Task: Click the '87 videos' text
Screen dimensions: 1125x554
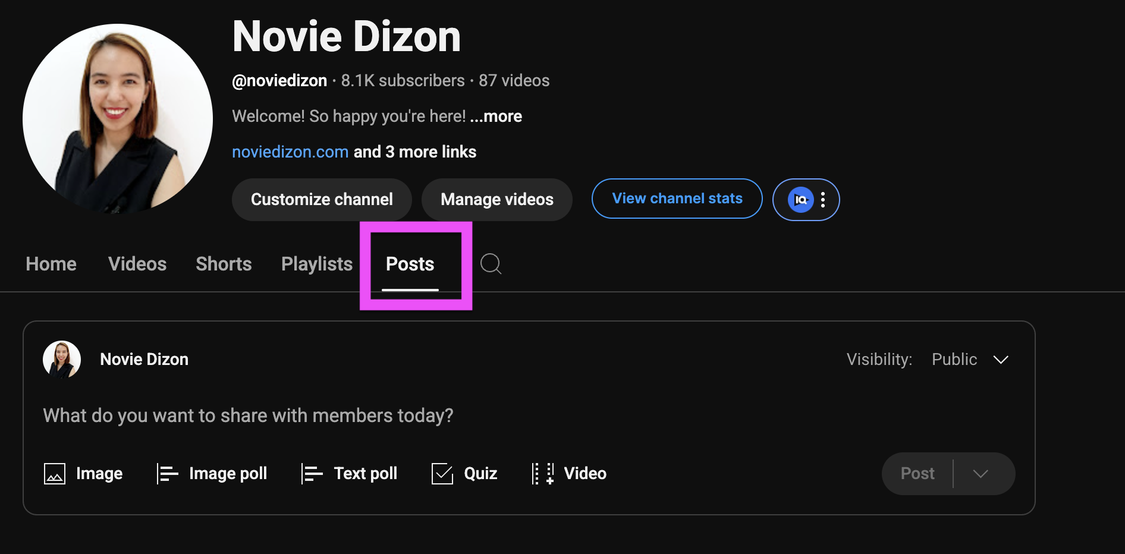Action: coord(514,81)
